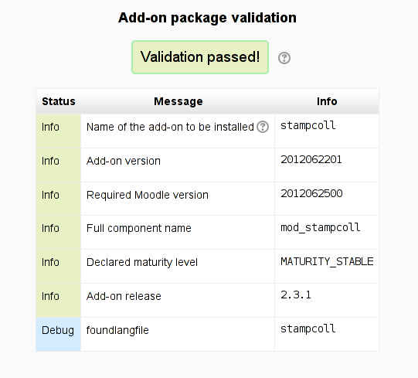Image resolution: width=418 pixels, height=378 pixels.
Task: Open help icon beside Validation passed
Action: pyautogui.click(x=284, y=58)
